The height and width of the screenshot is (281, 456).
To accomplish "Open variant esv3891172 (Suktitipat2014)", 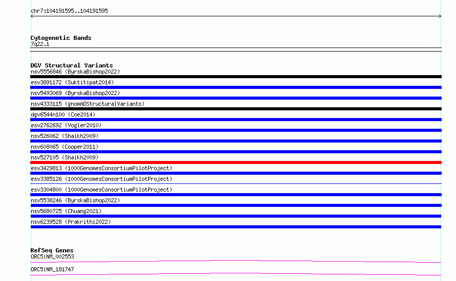I will click(x=72, y=82).
